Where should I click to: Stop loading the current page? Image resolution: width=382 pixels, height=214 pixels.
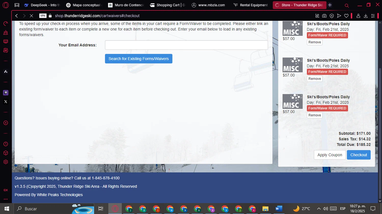click(31, 16)
